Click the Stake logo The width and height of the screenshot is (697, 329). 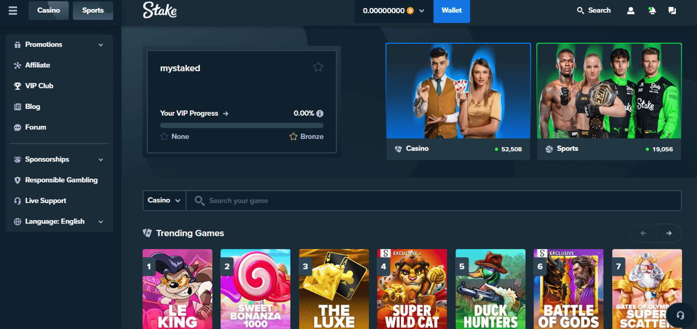(159, 10)
